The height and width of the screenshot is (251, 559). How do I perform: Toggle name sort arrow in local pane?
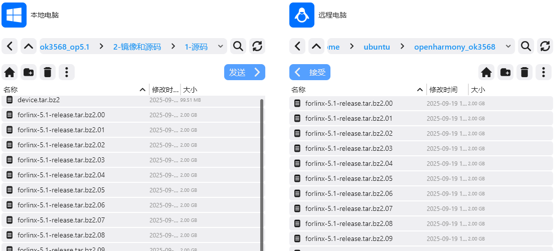click(x=142, y=90)
